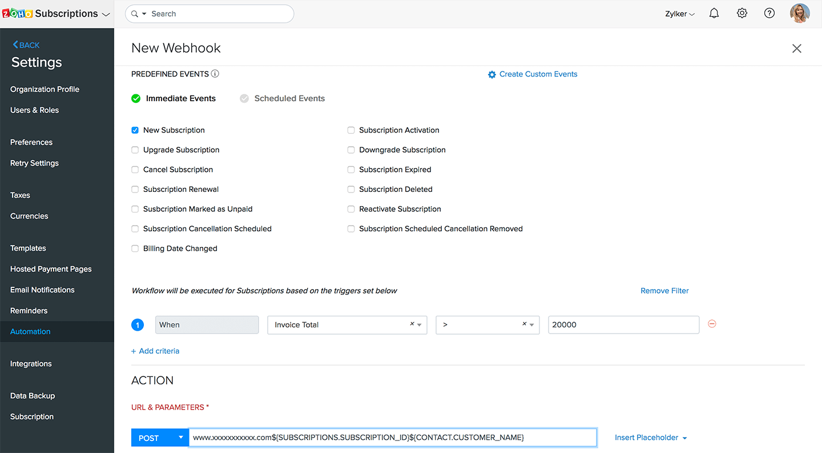Open the notifications bell
The width and height of the screenshot is (822, 453).
tap(714, 14)
